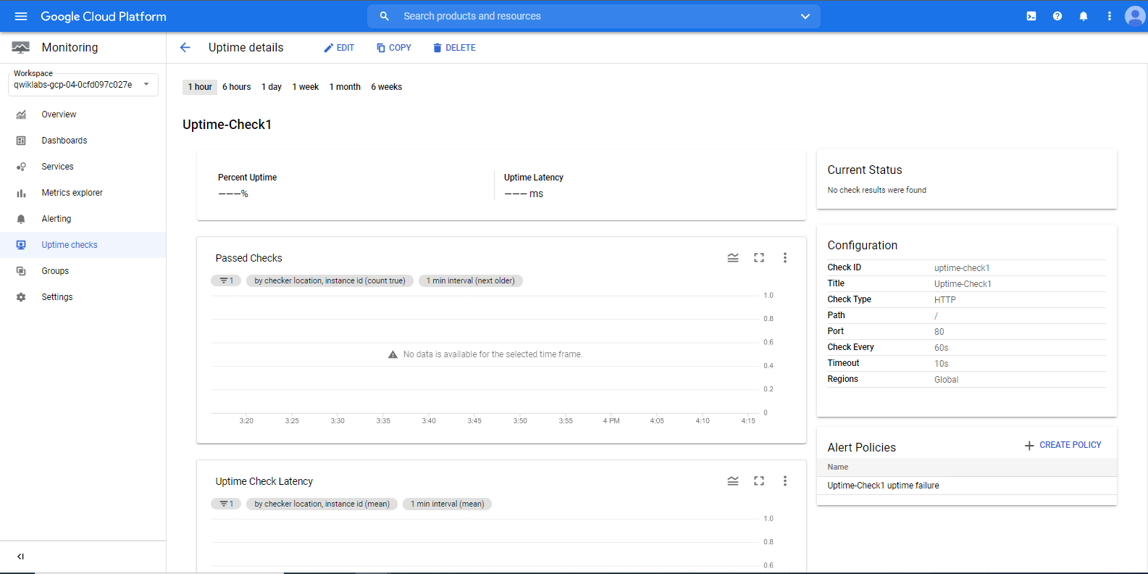This screenshot has width=1148, height=574.
Task: Open Uptime checks in the sidebar
Action: click(x=83, y=245)
